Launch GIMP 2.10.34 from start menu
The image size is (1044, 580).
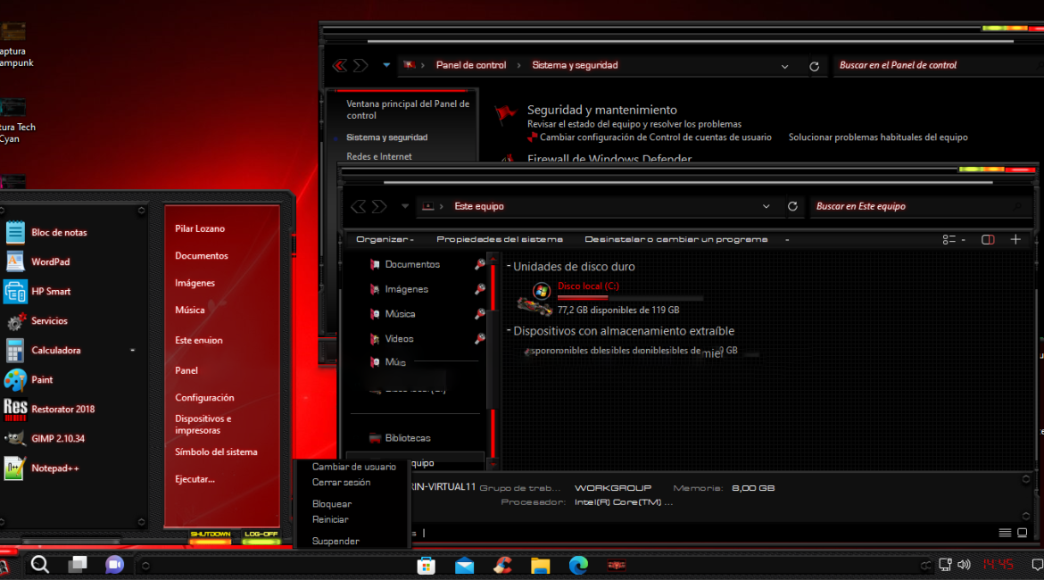57,438
